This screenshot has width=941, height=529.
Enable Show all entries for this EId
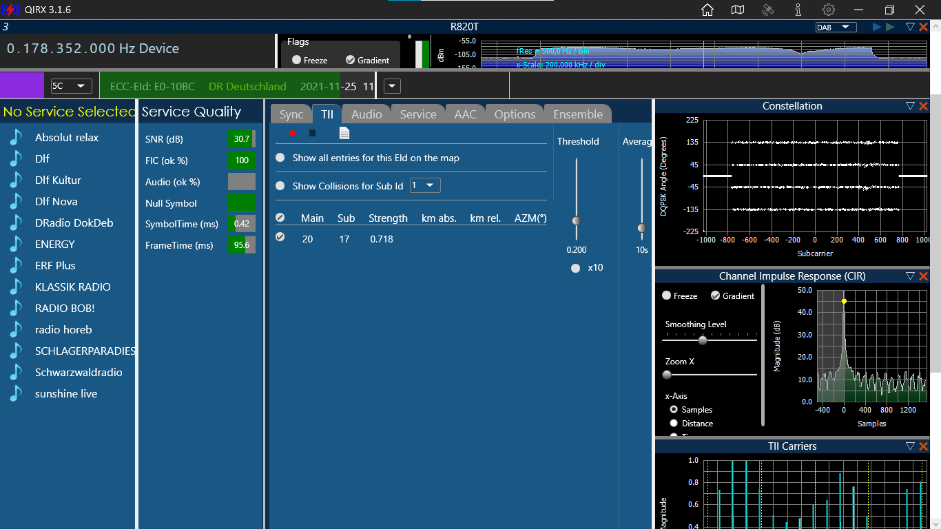pos(280,158)
